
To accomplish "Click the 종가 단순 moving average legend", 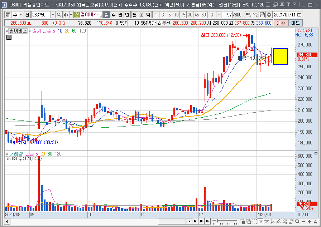I will [42, 31].
